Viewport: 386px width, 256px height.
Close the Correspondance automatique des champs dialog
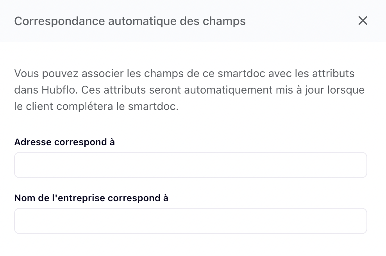coord(363,21)
